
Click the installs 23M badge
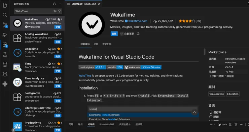(115, 67)
